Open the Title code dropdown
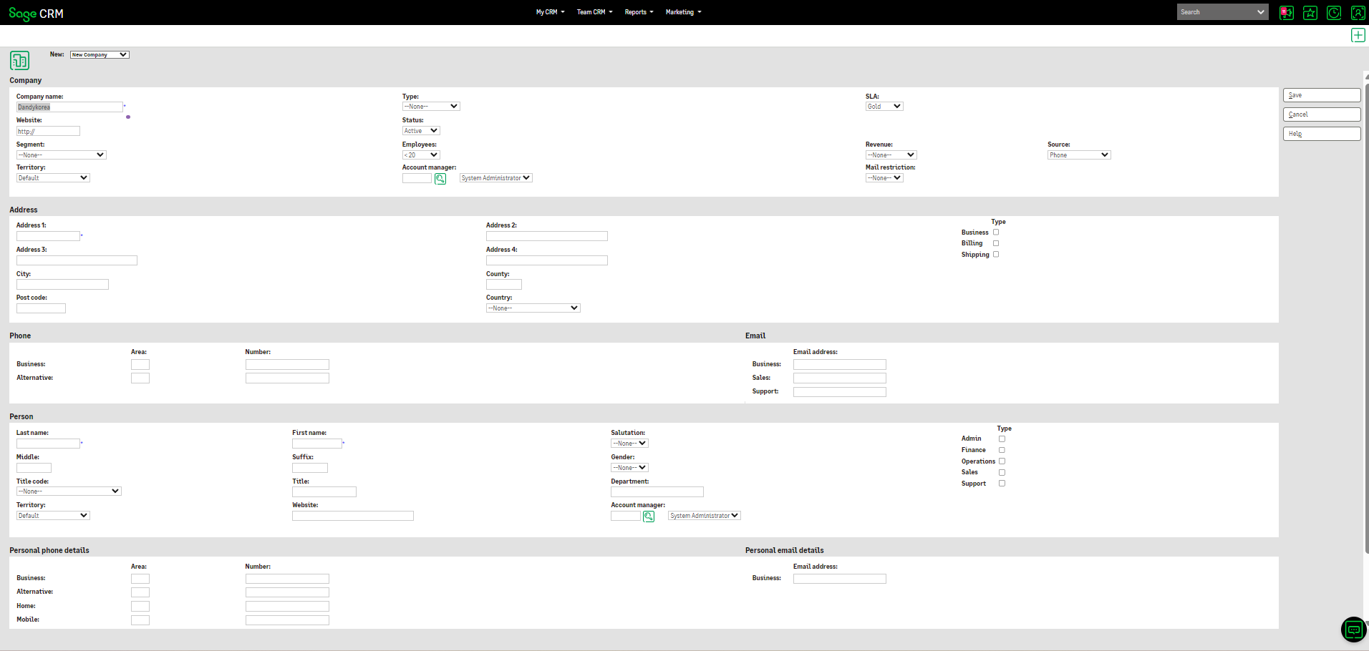Viewport: 1369px width, 651px height. click(69, 491)
